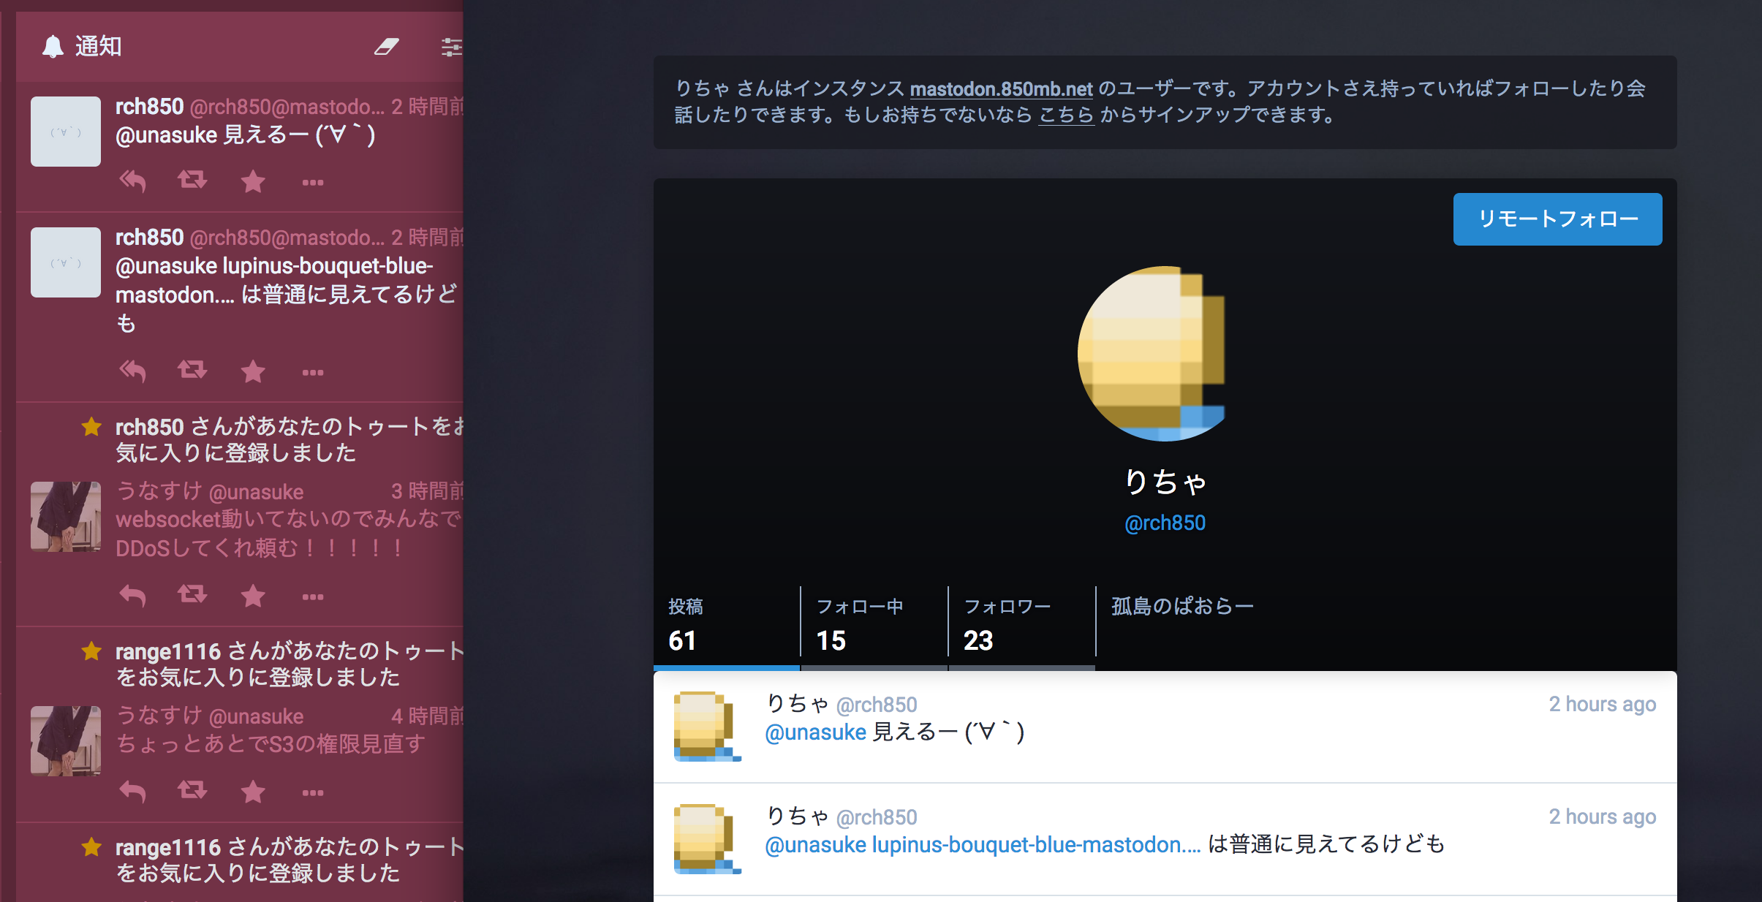1762x902 pixels.
Task: Open more menu on S3の権限見直す toot
Action: [313, 792]
